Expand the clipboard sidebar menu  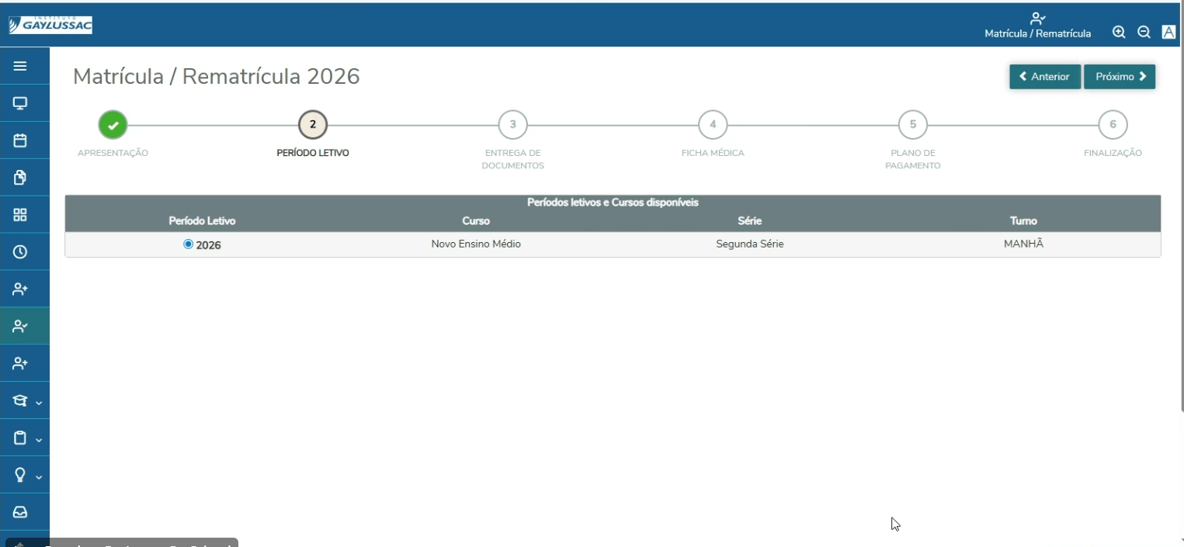pos(25,438)
